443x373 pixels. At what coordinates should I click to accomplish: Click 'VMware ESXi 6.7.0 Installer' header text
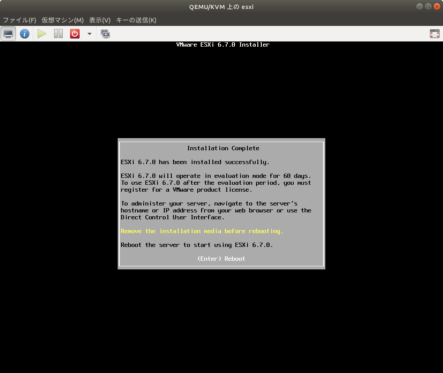pos(223,44)
